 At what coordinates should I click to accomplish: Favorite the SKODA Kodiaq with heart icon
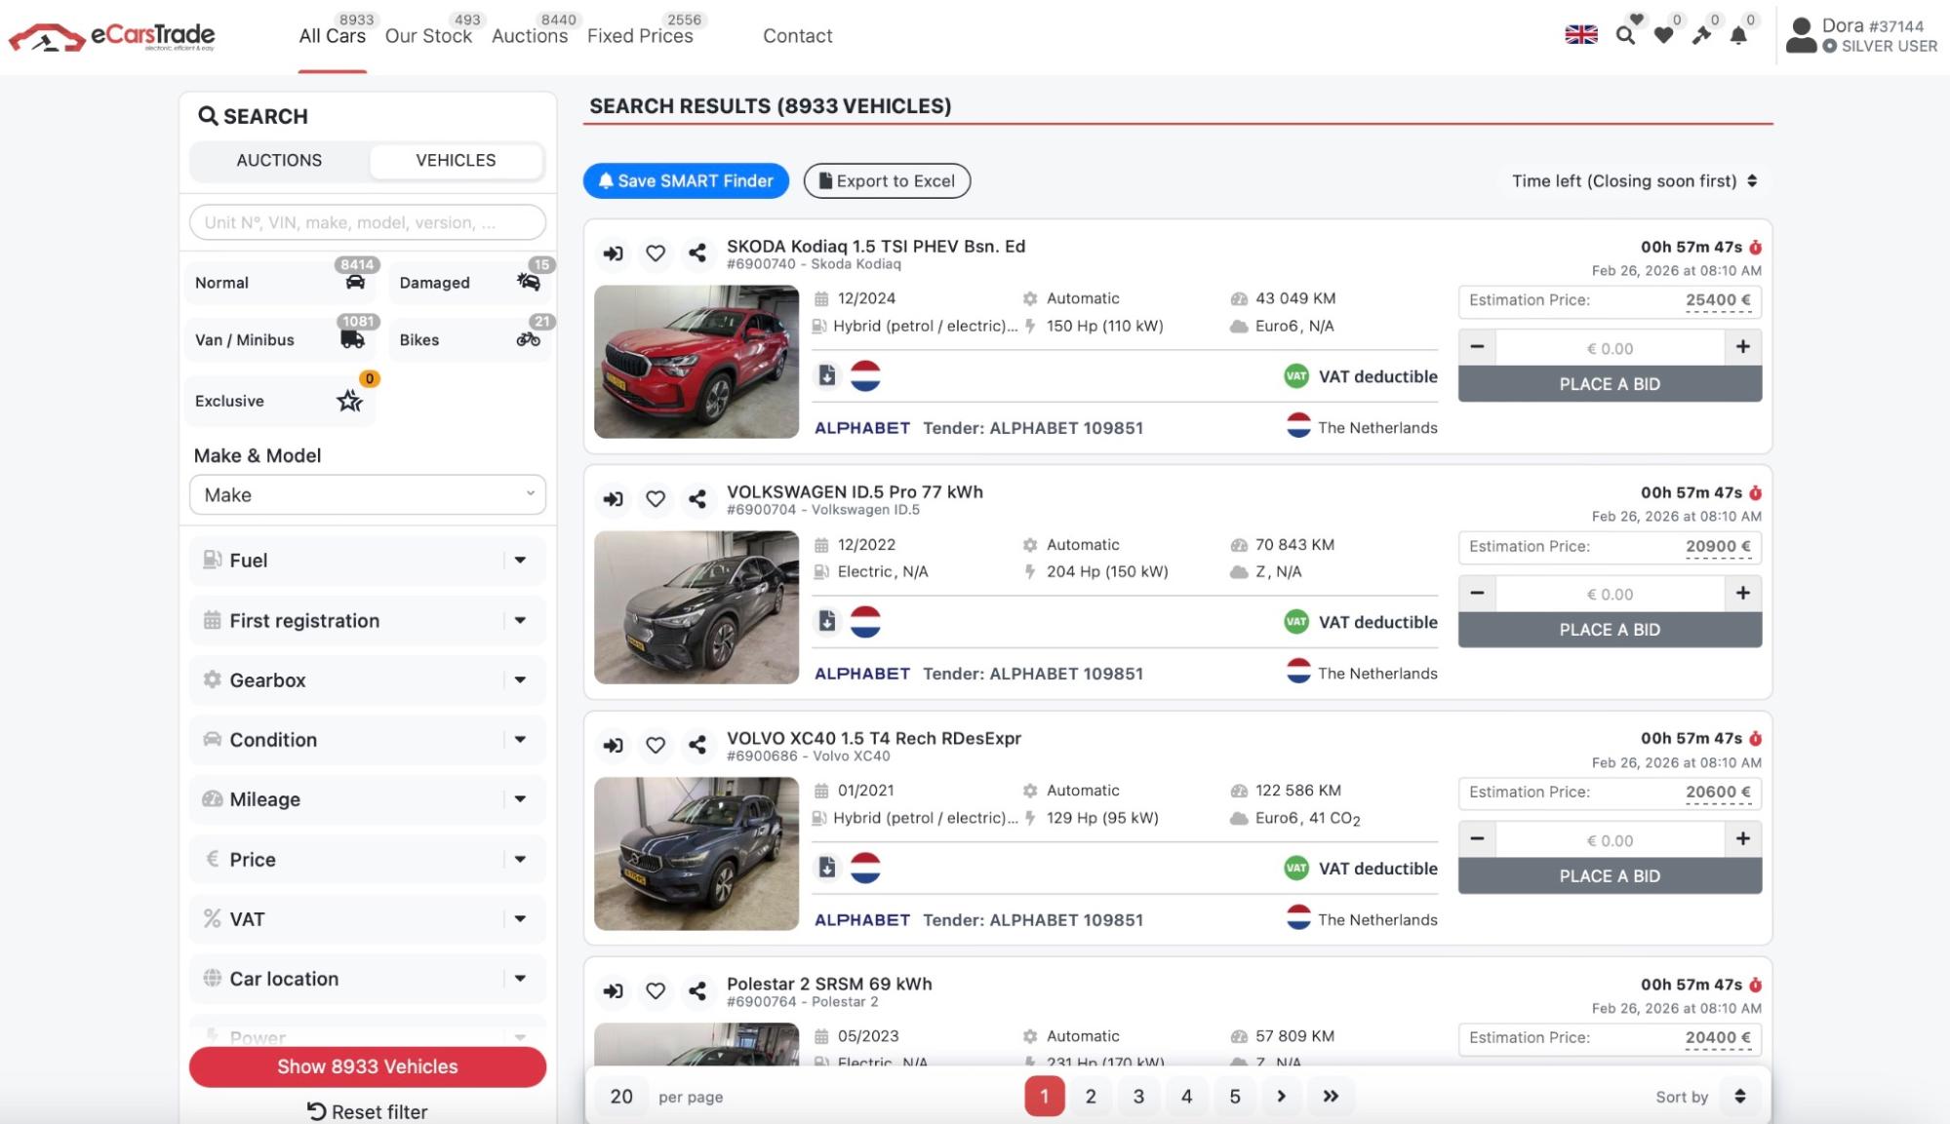tap(656, 253)
